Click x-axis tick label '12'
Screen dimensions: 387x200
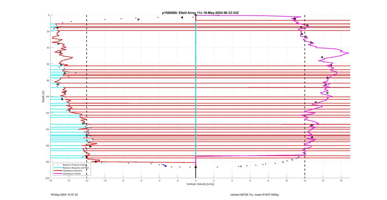click(x=305, y=180)
